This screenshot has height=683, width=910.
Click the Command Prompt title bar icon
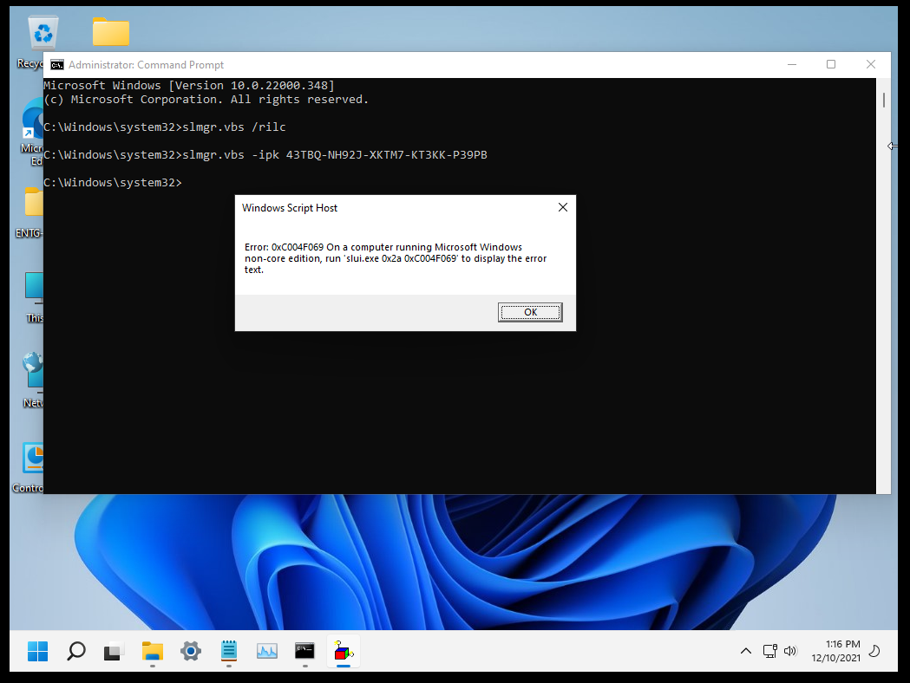pyautogui.click(x=57, y=65)
